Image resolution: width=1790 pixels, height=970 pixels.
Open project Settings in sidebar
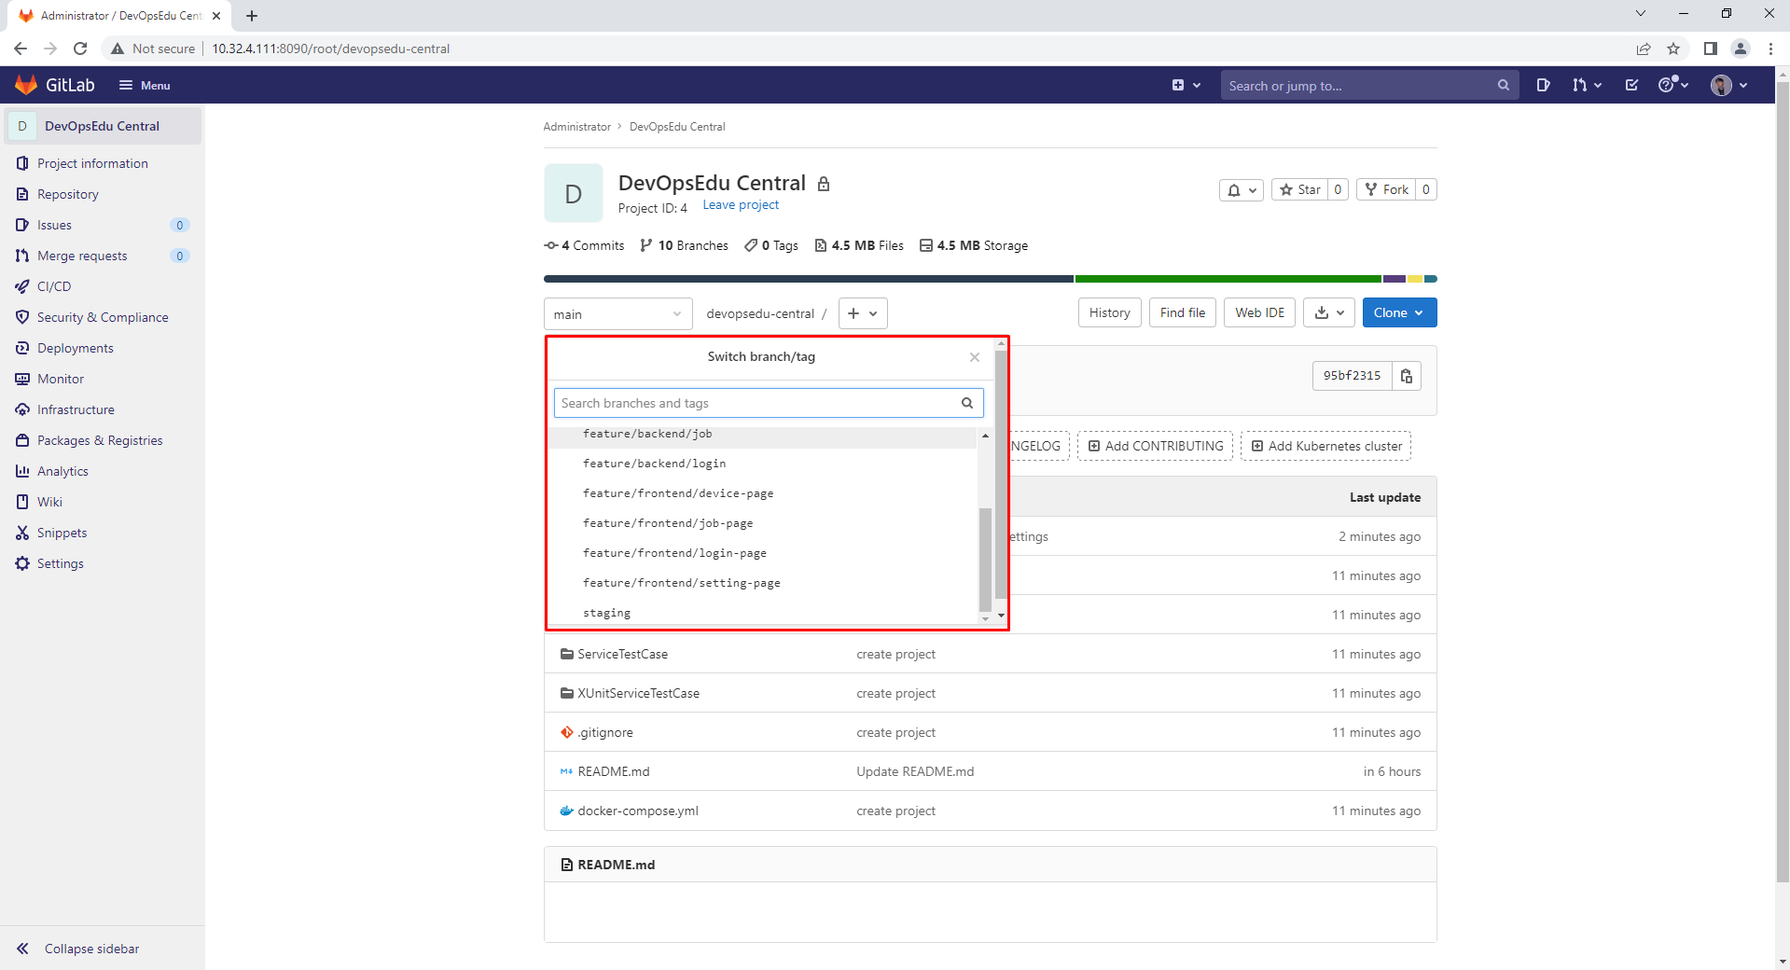60,563
